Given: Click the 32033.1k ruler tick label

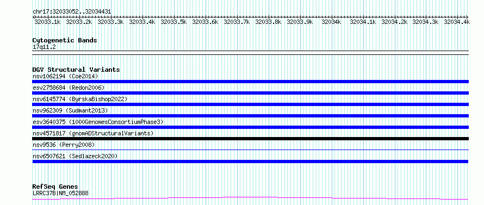Looking at the screenshot, I should 47,22.
